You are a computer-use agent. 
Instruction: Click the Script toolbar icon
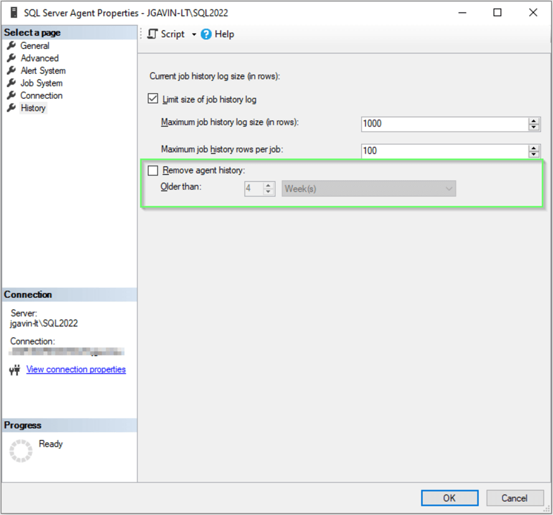point(153,34)
